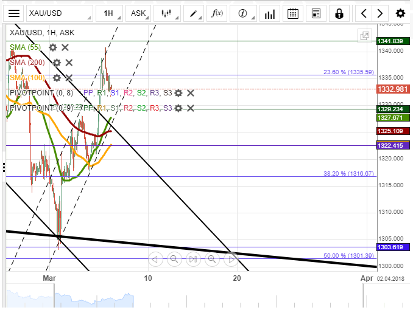Click the blue 1303.619 level tag

tap(393, 247)
